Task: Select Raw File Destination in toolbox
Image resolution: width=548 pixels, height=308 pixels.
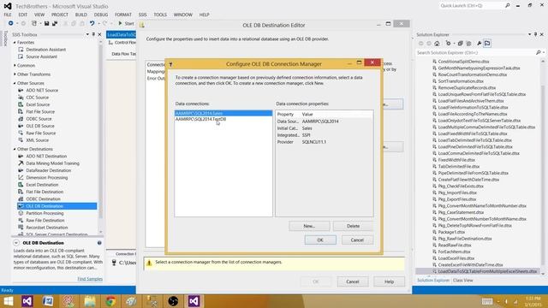Action: [45, 221]
